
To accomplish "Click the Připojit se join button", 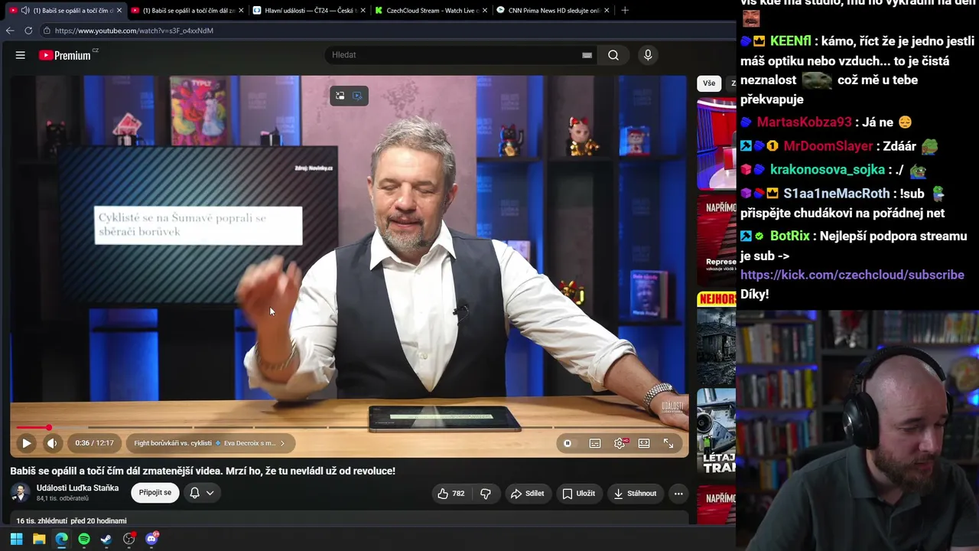I will [155, 493].
